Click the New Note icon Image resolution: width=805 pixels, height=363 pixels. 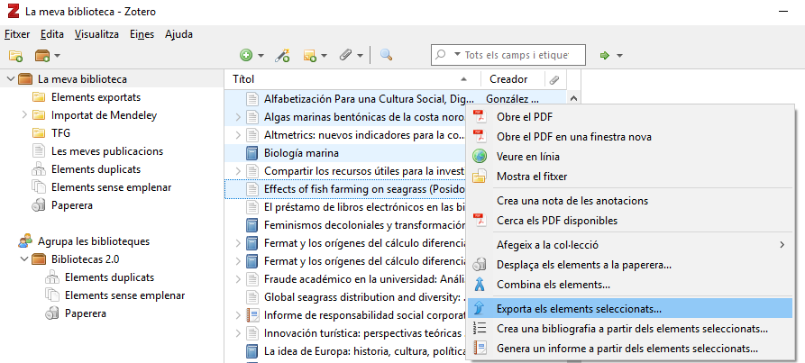pos(310,55)
